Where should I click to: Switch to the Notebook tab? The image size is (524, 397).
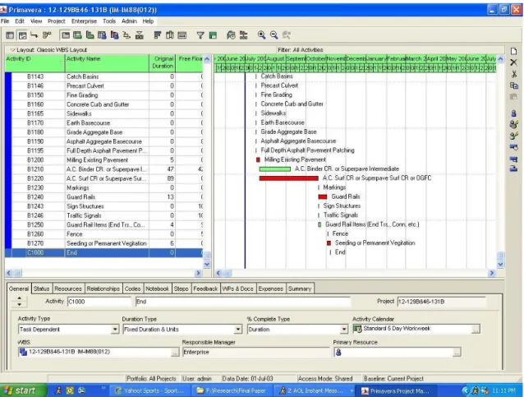[x=157, y=289]
